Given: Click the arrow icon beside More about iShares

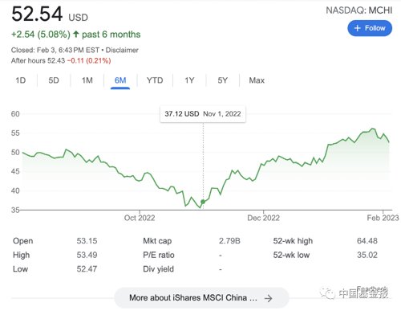Looking at the screenshot, I should tap(269, 298).
